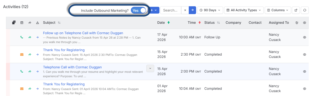Image resolution: width=316 pixels, height=96 pixels.
Task: Click green share arrow on Telephone Call row
Action: [30, 71]
